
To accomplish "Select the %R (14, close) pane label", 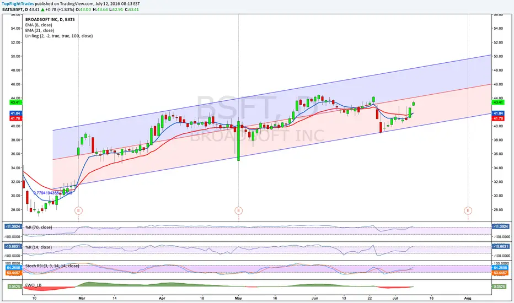I will pos(39,247).
